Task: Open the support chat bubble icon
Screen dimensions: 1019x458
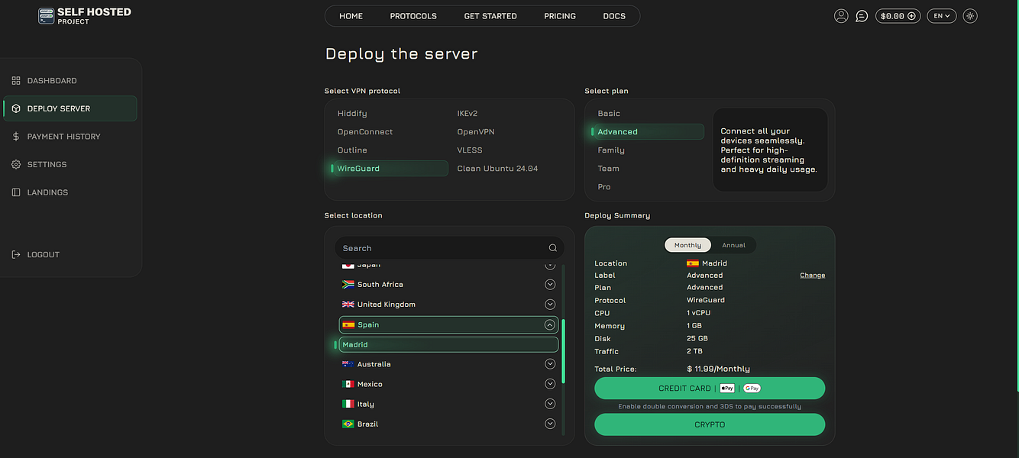Action: click(x=862, y=16)
